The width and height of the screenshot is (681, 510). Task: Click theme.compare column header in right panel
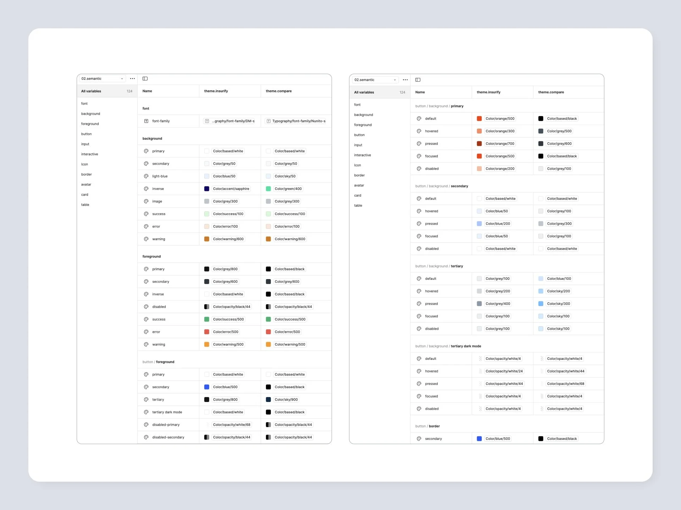(551, 92)
